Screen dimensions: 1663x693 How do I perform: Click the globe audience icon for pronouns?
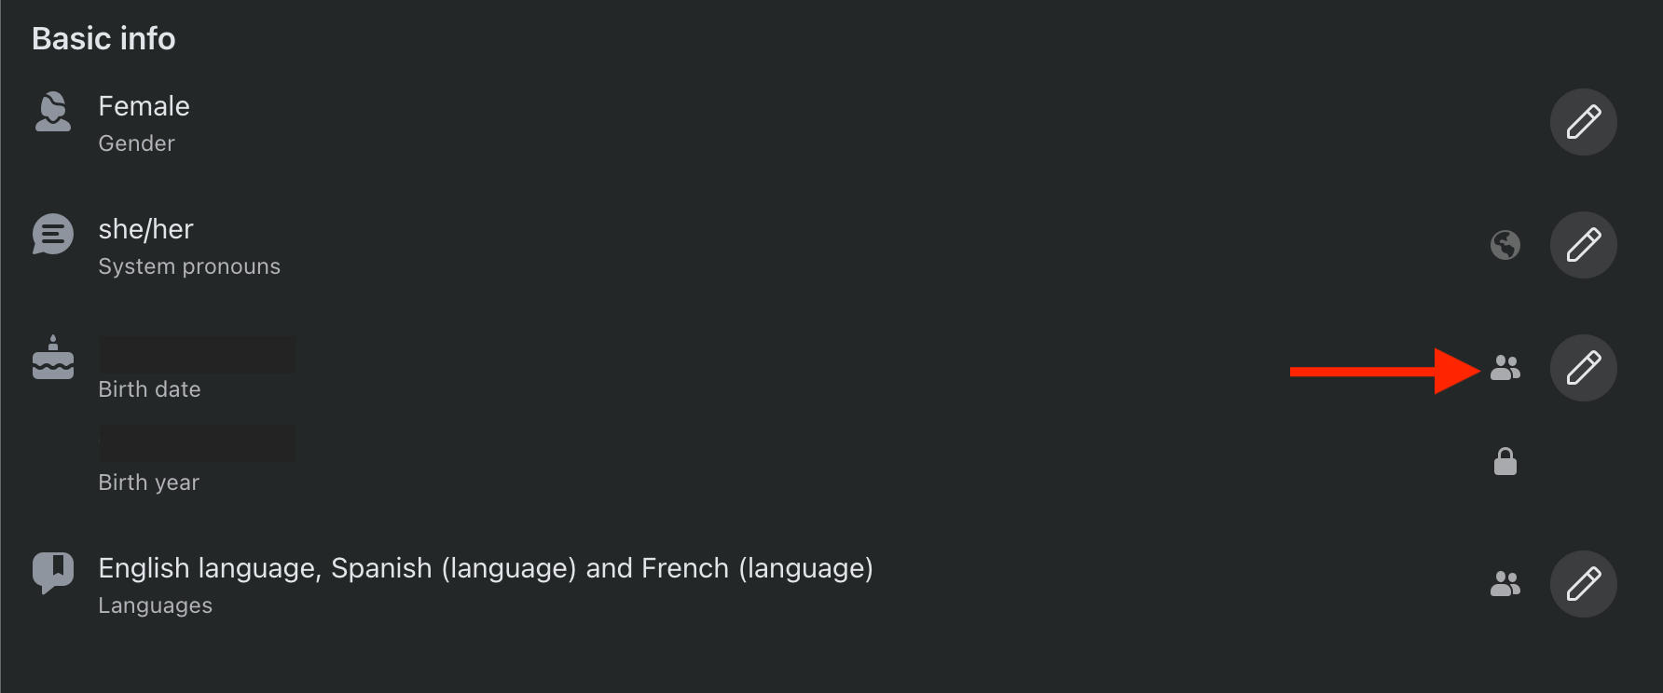pyautogui.click(x=1505, y=245)
